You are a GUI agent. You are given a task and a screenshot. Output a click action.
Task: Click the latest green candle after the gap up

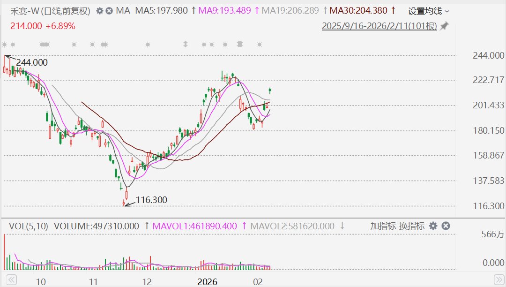pos(270,91)
